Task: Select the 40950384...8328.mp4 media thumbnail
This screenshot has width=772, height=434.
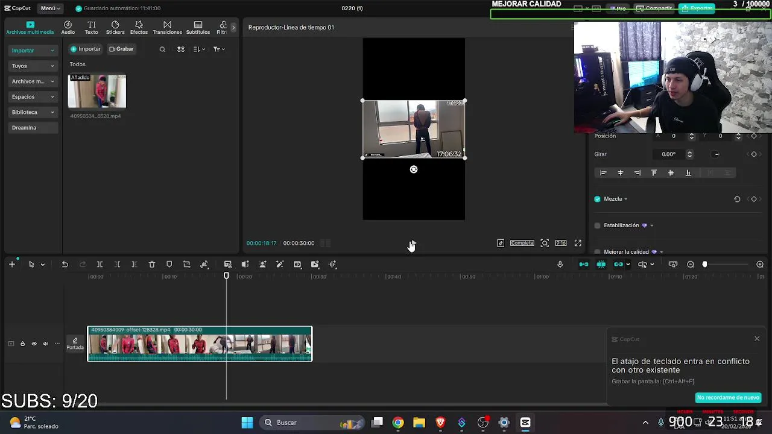Action: pos(97,92)
